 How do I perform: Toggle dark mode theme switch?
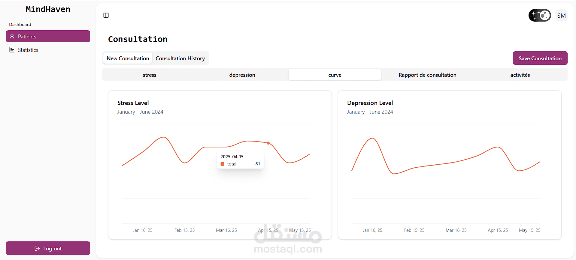pyautogui.click(x=539, y=15)
